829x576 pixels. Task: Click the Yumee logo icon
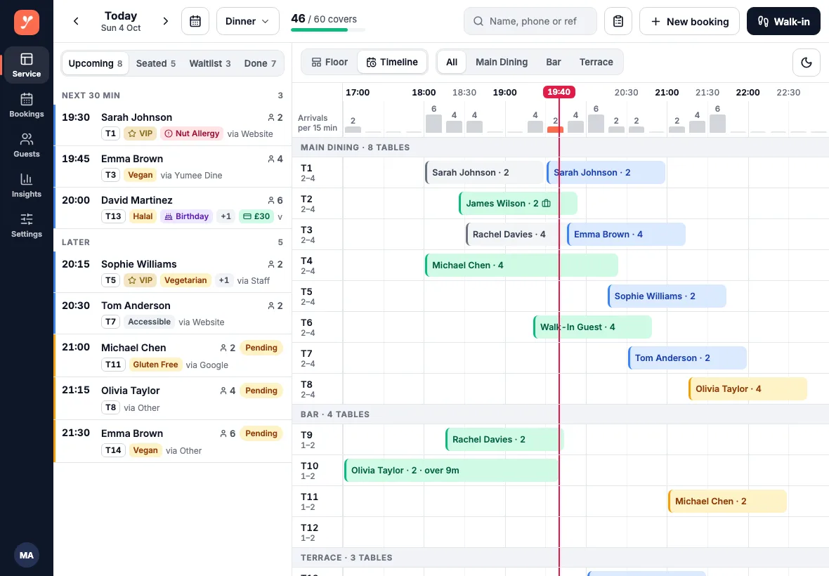tap(27, 22)
